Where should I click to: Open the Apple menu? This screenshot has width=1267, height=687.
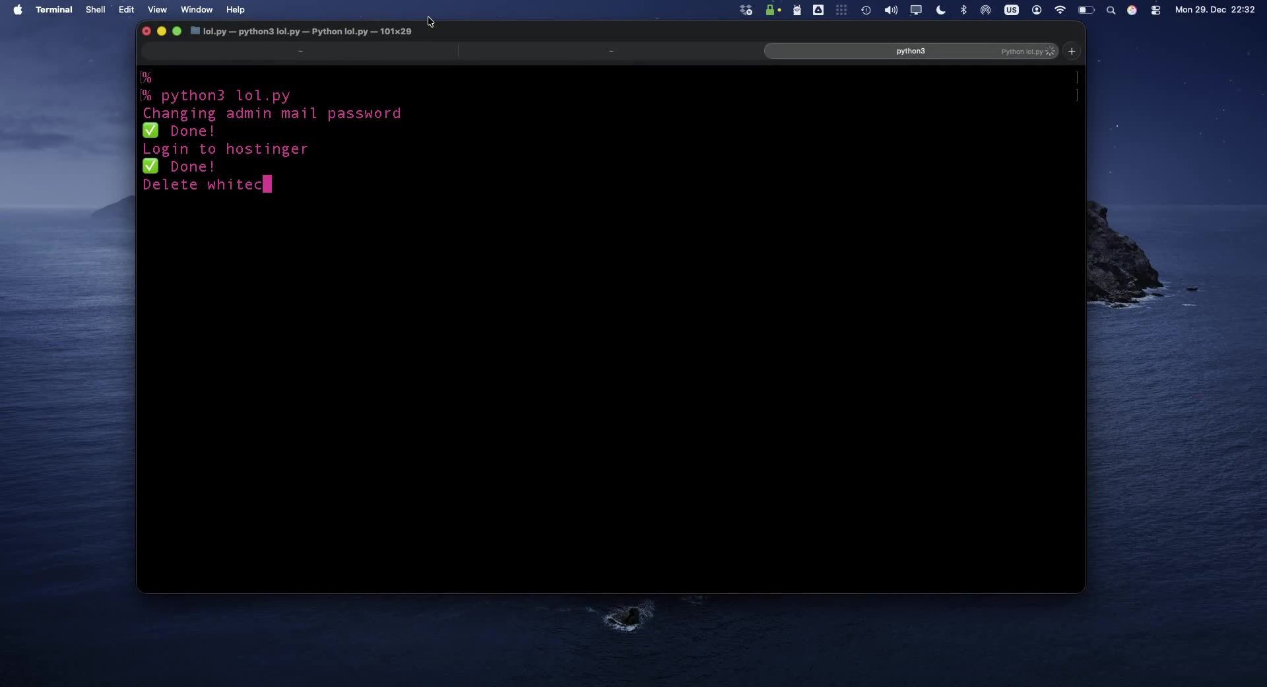(18, 10)
